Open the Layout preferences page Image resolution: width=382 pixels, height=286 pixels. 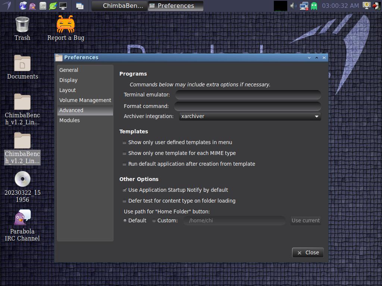click(85, 90)
